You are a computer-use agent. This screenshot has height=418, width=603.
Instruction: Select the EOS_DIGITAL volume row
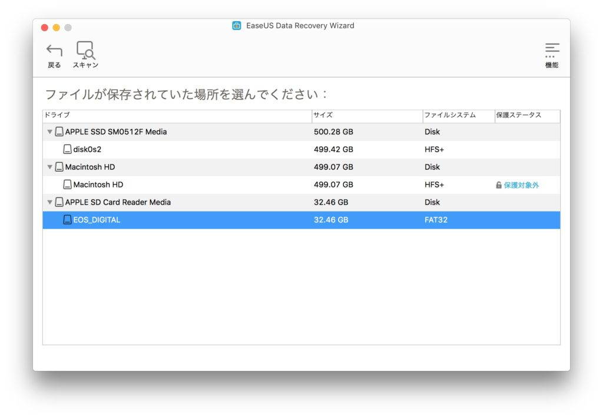[301, 220]
